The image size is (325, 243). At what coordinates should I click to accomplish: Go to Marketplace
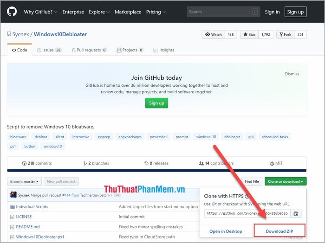tap(128, 12)
